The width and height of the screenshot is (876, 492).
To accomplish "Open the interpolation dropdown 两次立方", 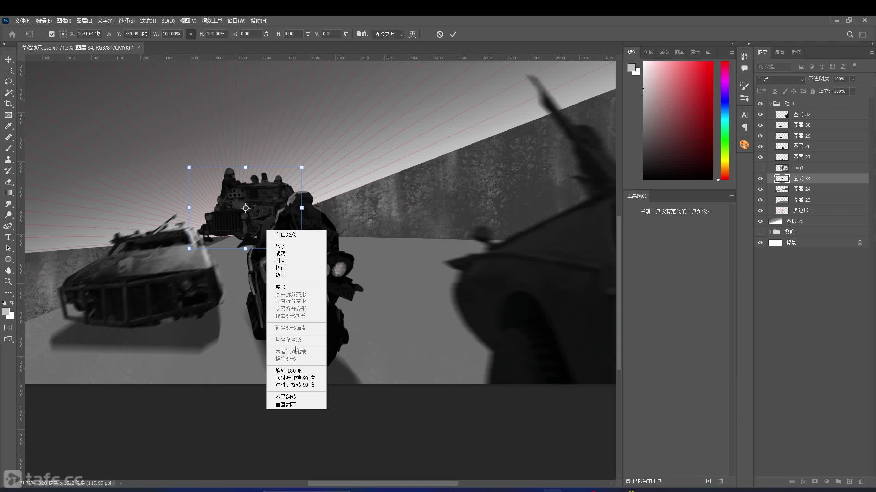I will pos(388,34).
